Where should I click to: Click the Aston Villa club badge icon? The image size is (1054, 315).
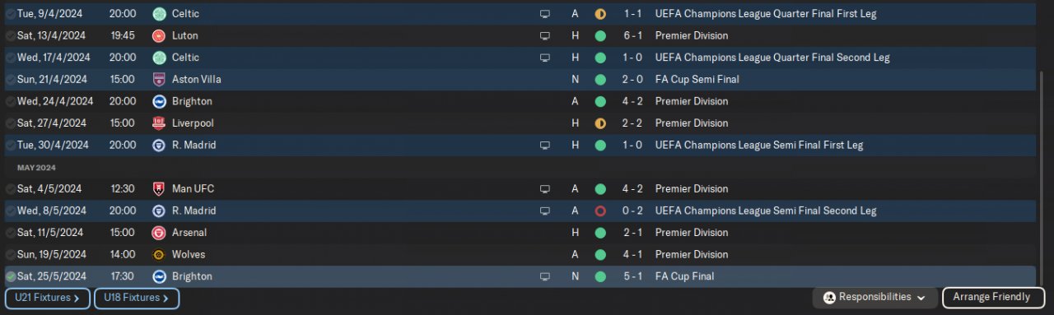(x=159, y=80)
